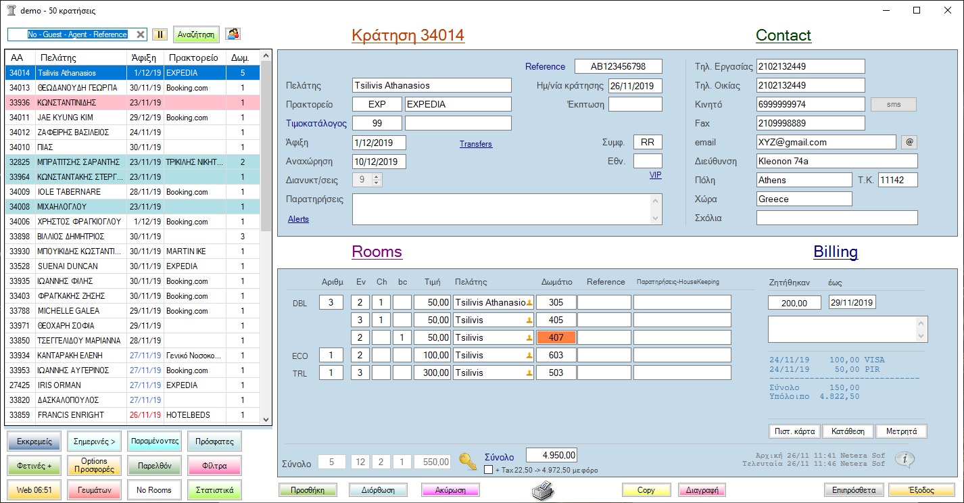The width and height of the screenshot is (964, 503).
Task: Click the pause icon button next to search
Action: [160, 34]
